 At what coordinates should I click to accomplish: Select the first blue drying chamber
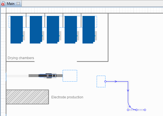pos(17,30)
